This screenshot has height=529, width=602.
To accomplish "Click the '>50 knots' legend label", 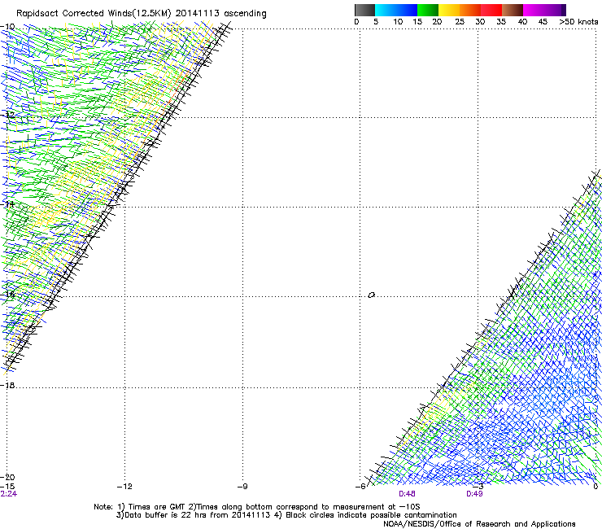I will pyautogui.click(x=578, y=22).
